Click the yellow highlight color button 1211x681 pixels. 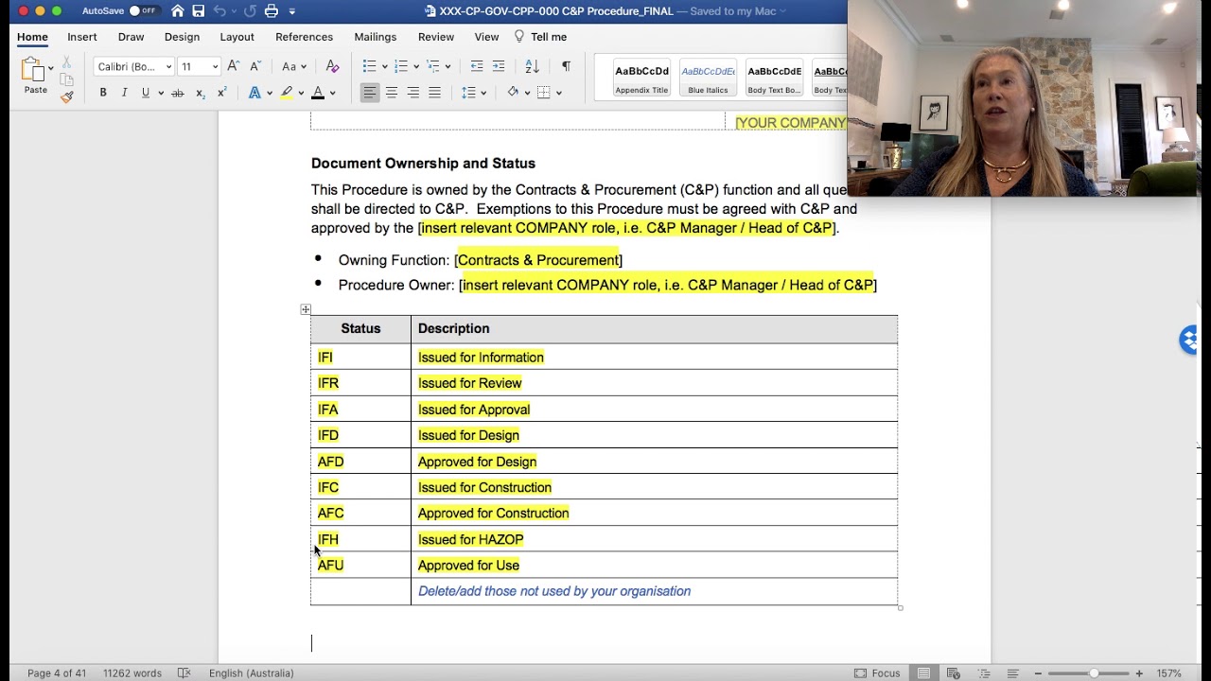[287, 93]
